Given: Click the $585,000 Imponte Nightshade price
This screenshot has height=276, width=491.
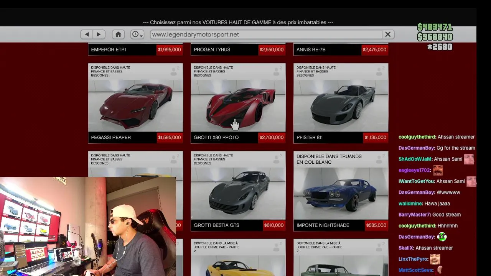Looking at the screenshot, I should coord(376,225).
